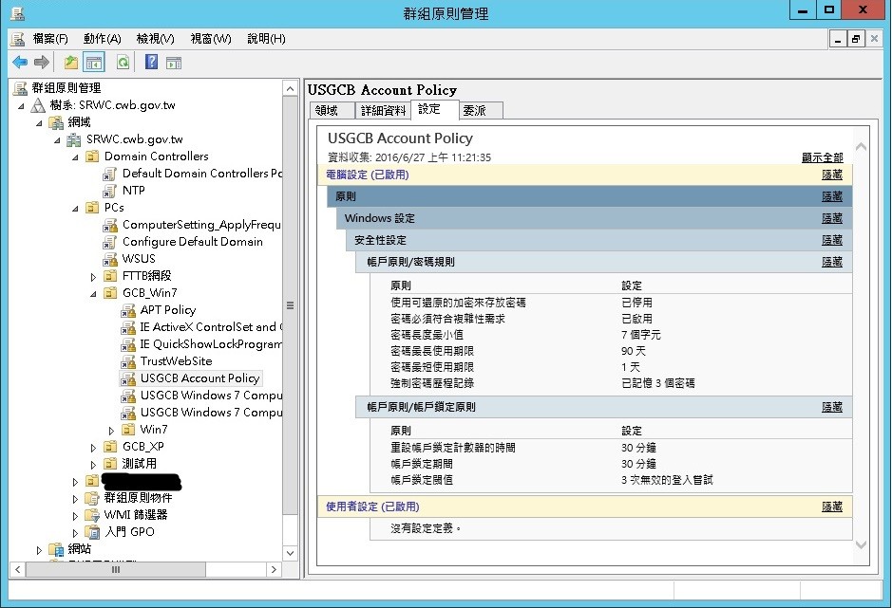Screen dimensions: 892x608
Task: Switch to the 委派 tab
Action: click(x=482, y=111)
